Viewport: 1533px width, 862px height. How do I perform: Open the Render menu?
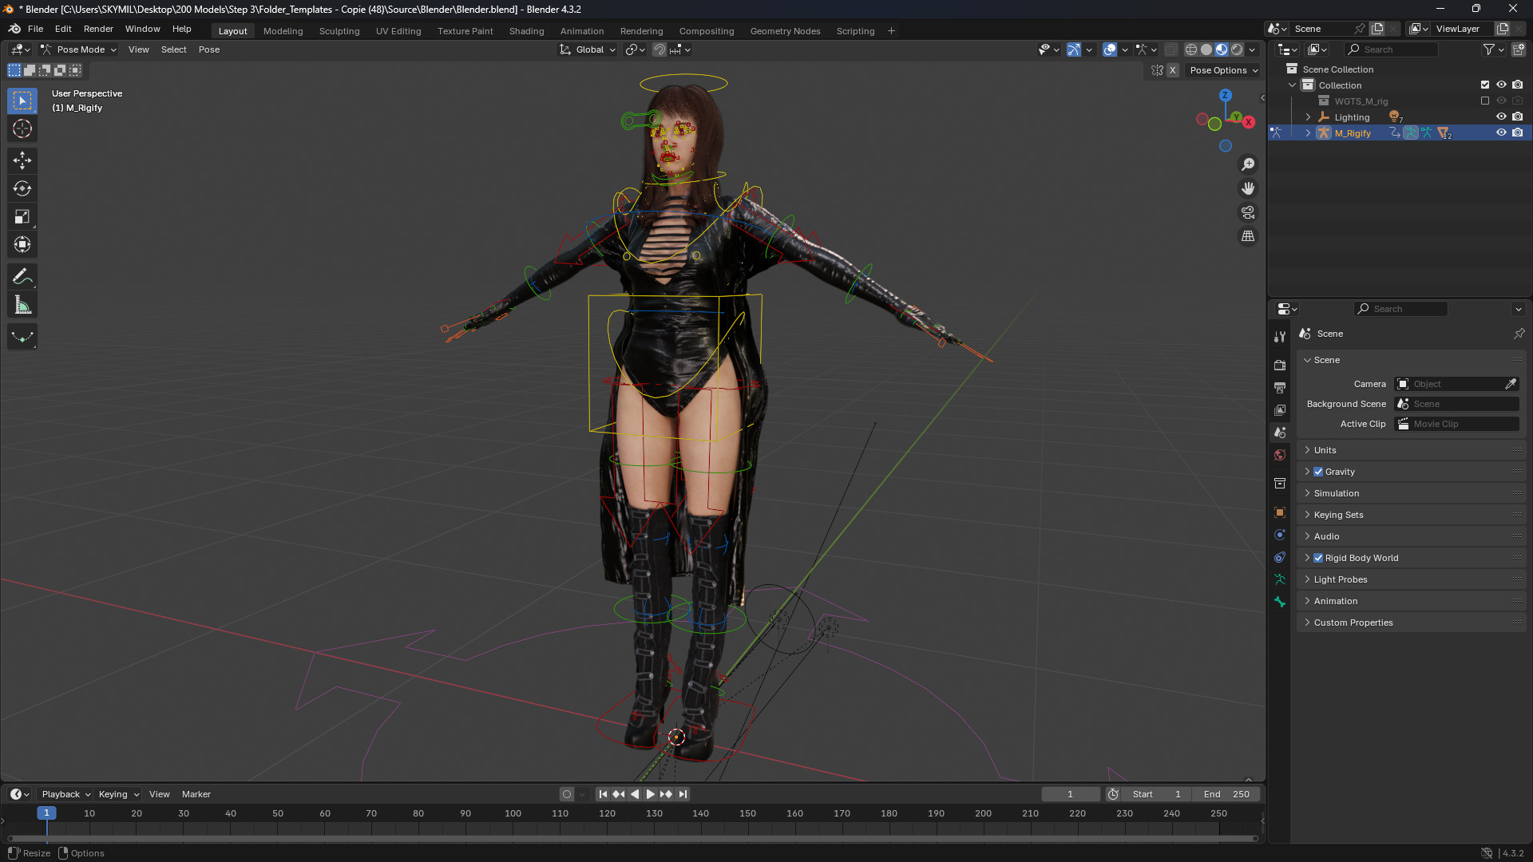click(x=98, y=29)
